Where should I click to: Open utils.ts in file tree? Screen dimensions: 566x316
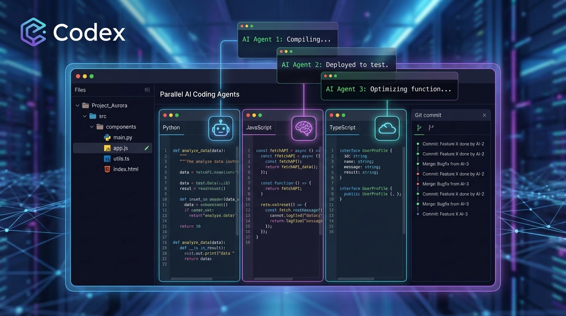121,158
